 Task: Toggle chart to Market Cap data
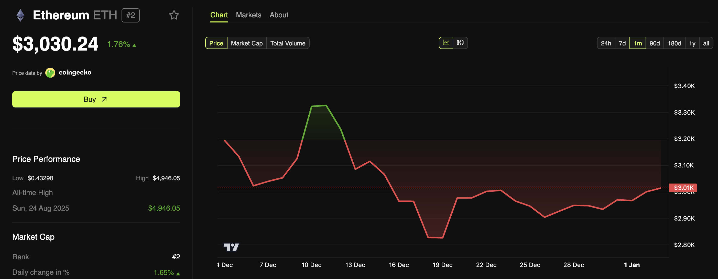click(x=247, y=43)
